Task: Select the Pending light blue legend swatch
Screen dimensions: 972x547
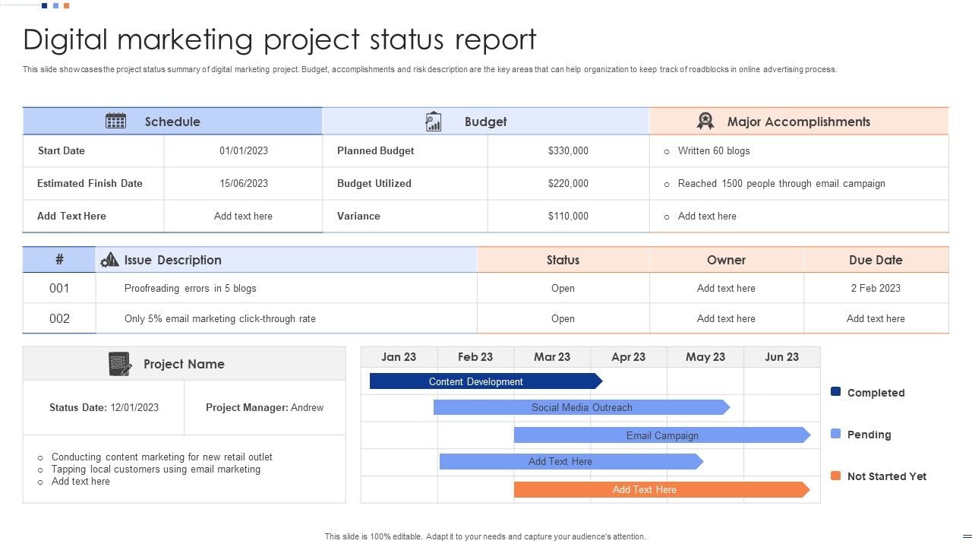Action: click(x=836, y=434)
